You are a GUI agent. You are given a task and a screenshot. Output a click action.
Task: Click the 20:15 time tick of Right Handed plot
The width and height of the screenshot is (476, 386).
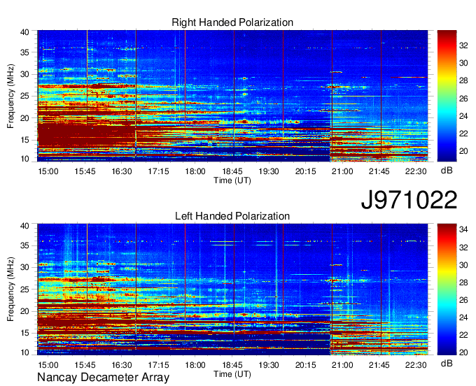coord(306,171)
